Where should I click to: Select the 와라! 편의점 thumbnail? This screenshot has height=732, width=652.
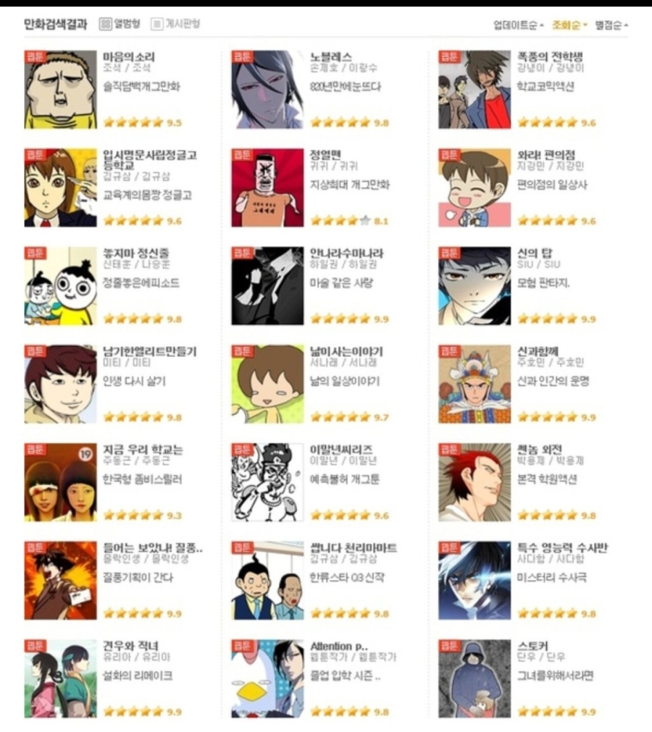pyautogui.click(x=474, y=188)
